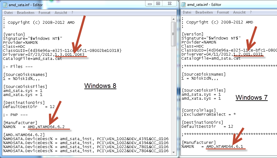Open Ansicht menu in right Editor window

point(239,12)
